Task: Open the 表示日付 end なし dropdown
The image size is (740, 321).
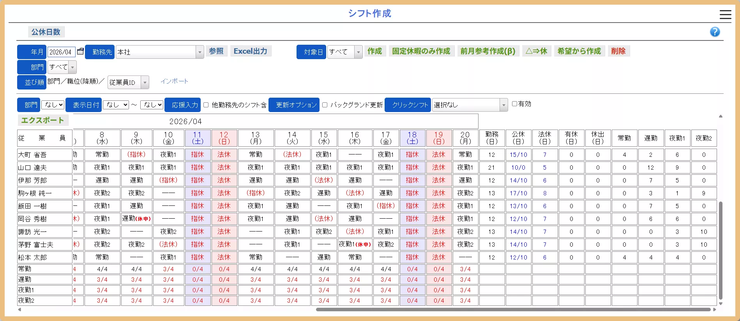Action: click(x=152, y=105)
